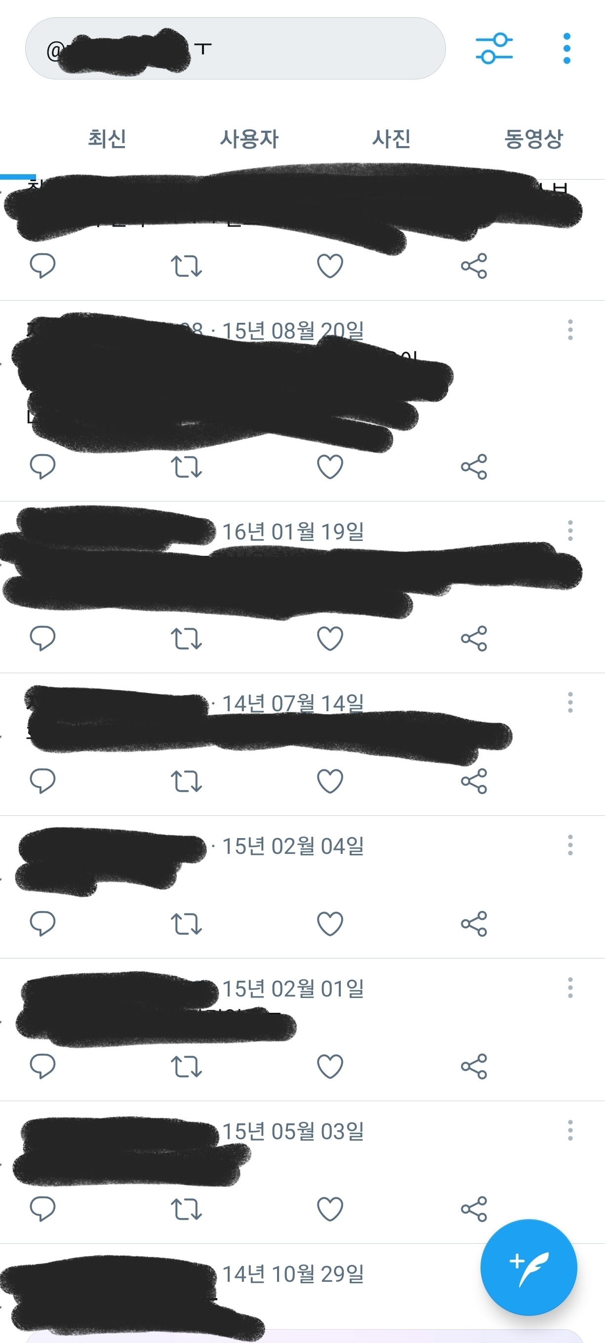This screenshot has height=1343, width=605.
Task: Click the search input field
Action: click(x=235, y=48)
